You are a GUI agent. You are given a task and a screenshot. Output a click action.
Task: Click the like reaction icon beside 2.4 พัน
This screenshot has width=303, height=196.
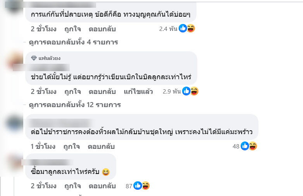click(x=183, y=28)
